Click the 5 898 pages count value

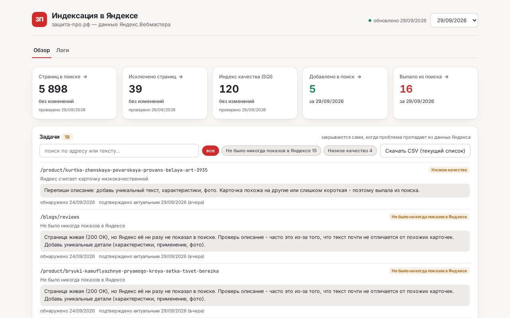pos(53,89)
